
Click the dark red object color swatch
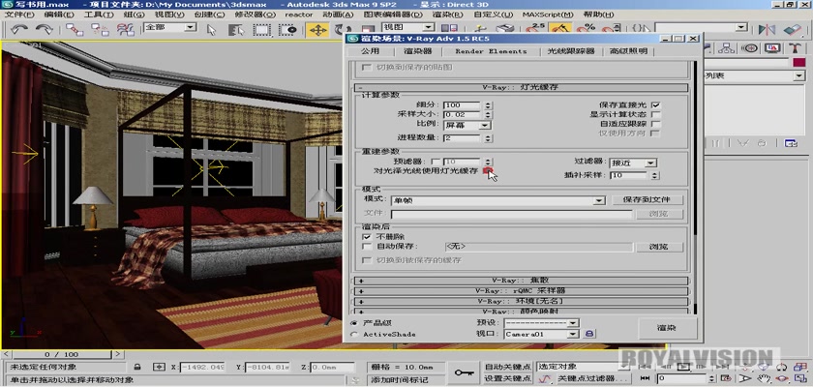click(799, 62)
